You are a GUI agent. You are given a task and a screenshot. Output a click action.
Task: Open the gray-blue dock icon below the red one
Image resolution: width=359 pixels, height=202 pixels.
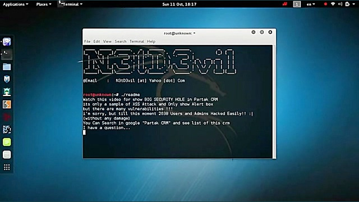click(x=7, y=130)
